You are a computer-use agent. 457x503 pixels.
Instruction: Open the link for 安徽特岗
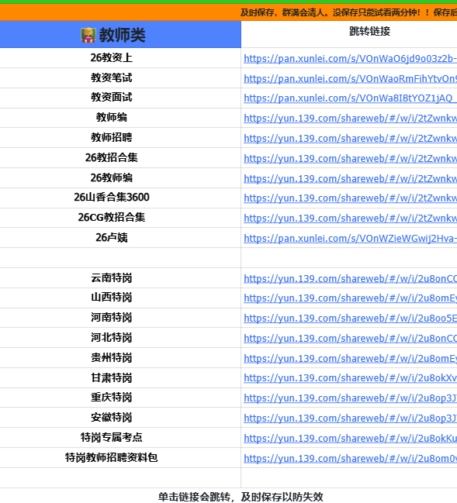pyautogui.click(x=350, y=419)
